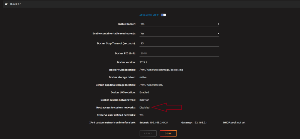This screenshot has height=139, width=300.
Task: Click the Disabled value for host access
Action: tap(145, 108)
